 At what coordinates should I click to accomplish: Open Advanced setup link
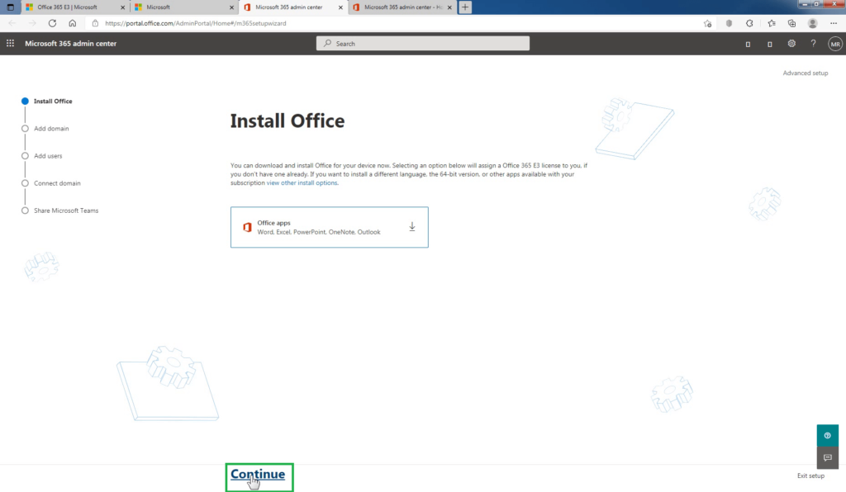805,73
